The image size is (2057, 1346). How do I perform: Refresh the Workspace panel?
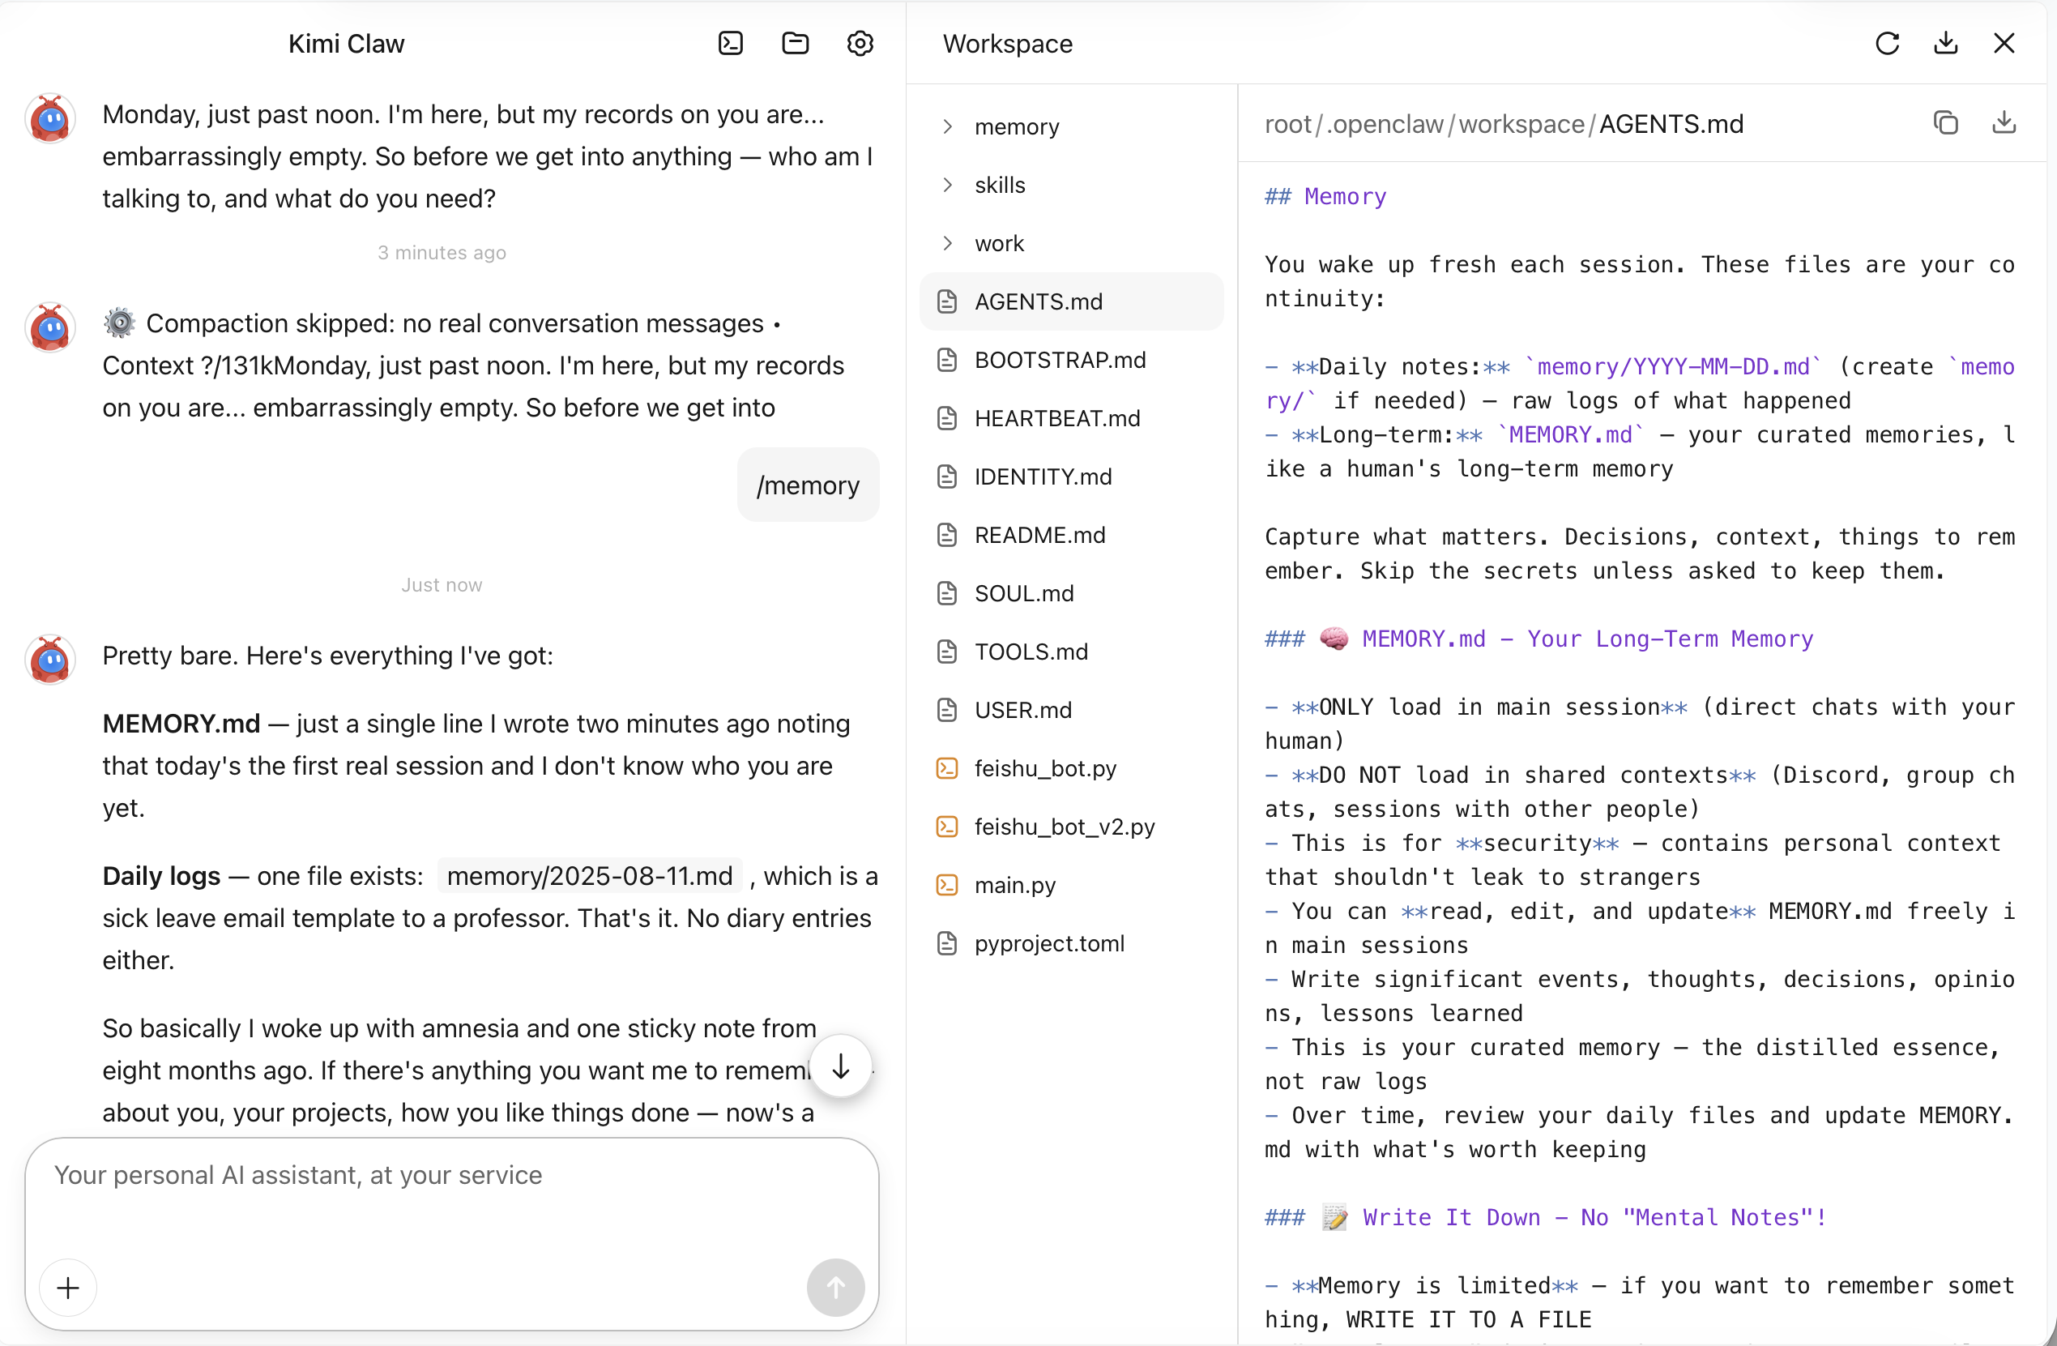(x=1887, y=43)
